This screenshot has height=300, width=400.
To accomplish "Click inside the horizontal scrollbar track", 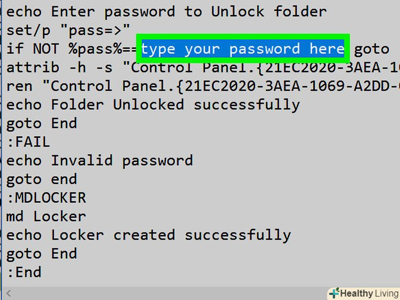I will tap(165, 293).
